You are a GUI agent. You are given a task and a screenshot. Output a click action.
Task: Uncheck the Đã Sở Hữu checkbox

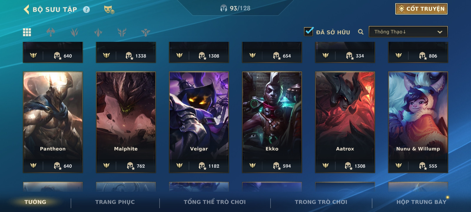[x=309, y=32]
